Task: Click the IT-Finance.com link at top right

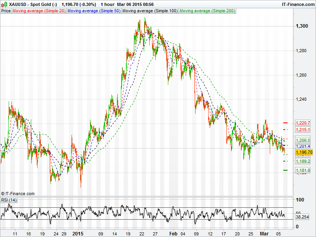Action: point(297,4)
